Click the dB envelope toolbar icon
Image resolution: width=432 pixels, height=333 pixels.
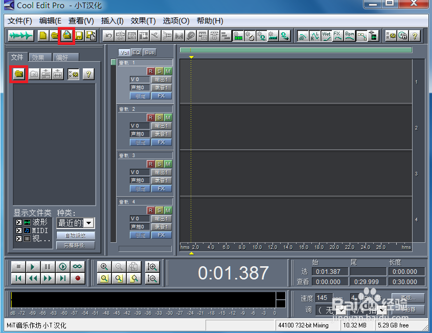[303, 36]
